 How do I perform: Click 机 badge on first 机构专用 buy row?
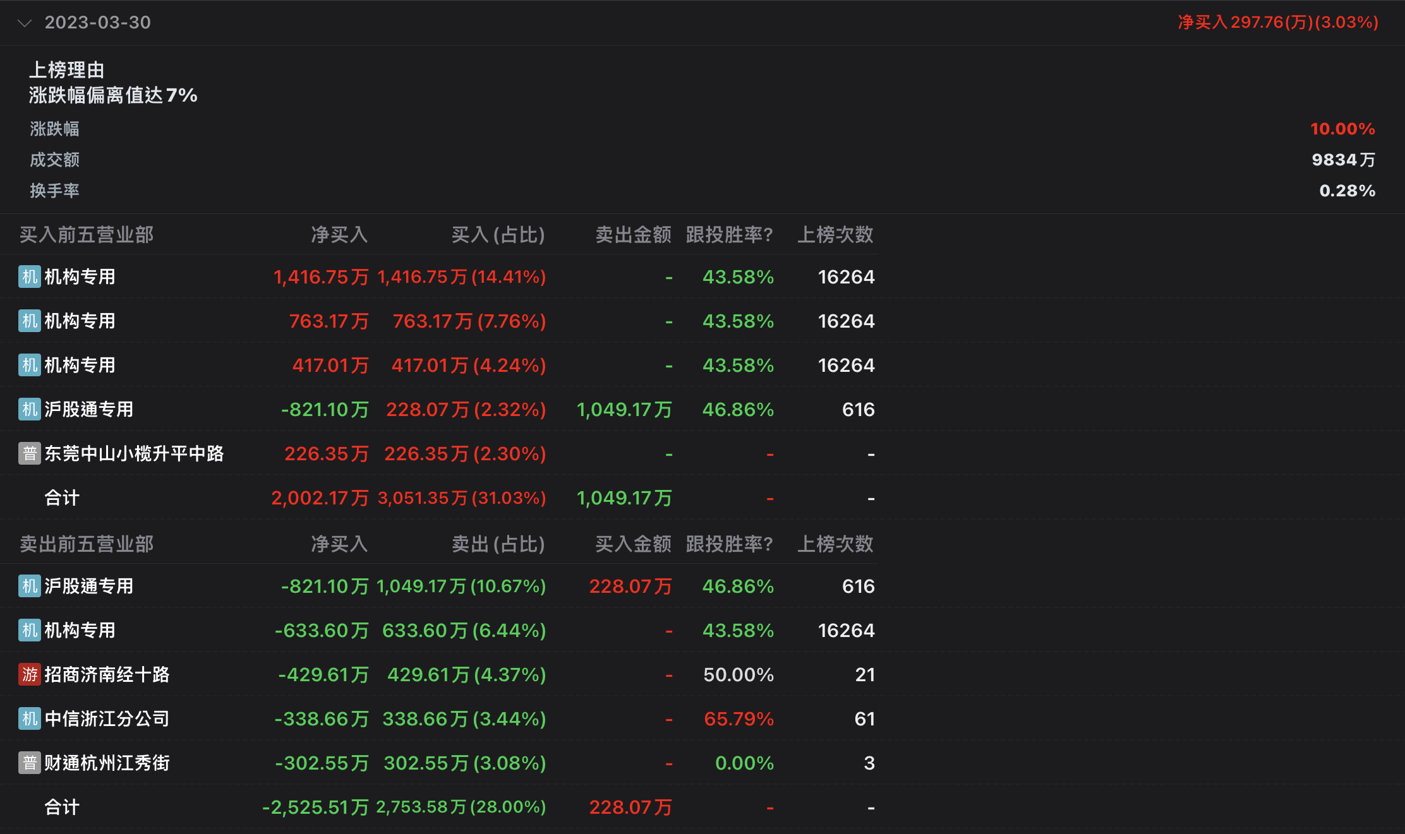[x=30, y=277]
